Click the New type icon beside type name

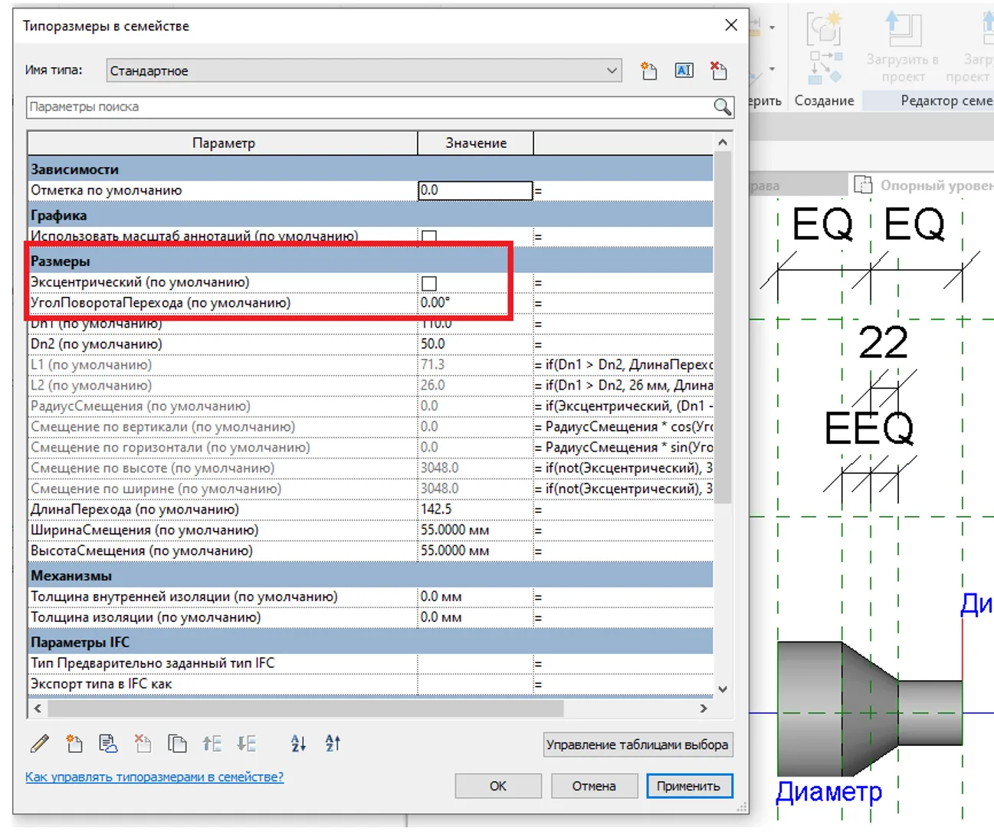point(649,71)
